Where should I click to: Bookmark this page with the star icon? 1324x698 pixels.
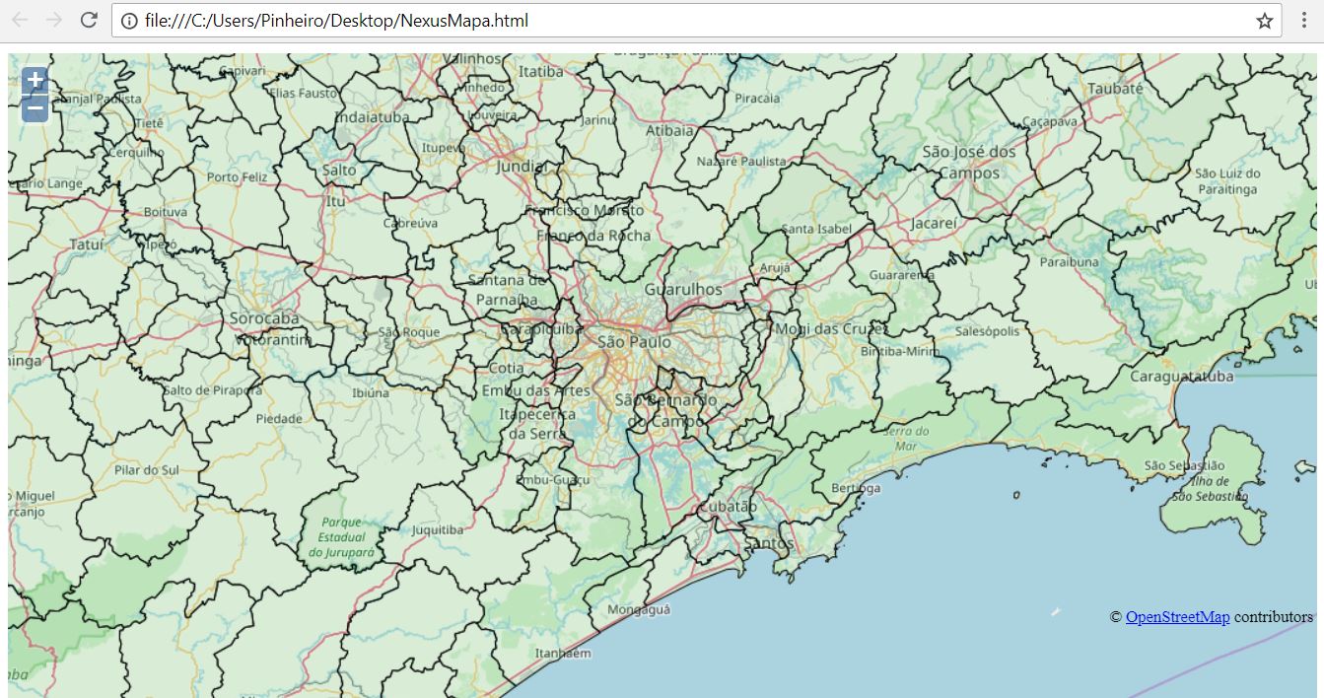coord(1265,21)
